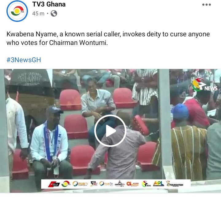Click the Onua TV logo in the banner

[x=80, y=184]
